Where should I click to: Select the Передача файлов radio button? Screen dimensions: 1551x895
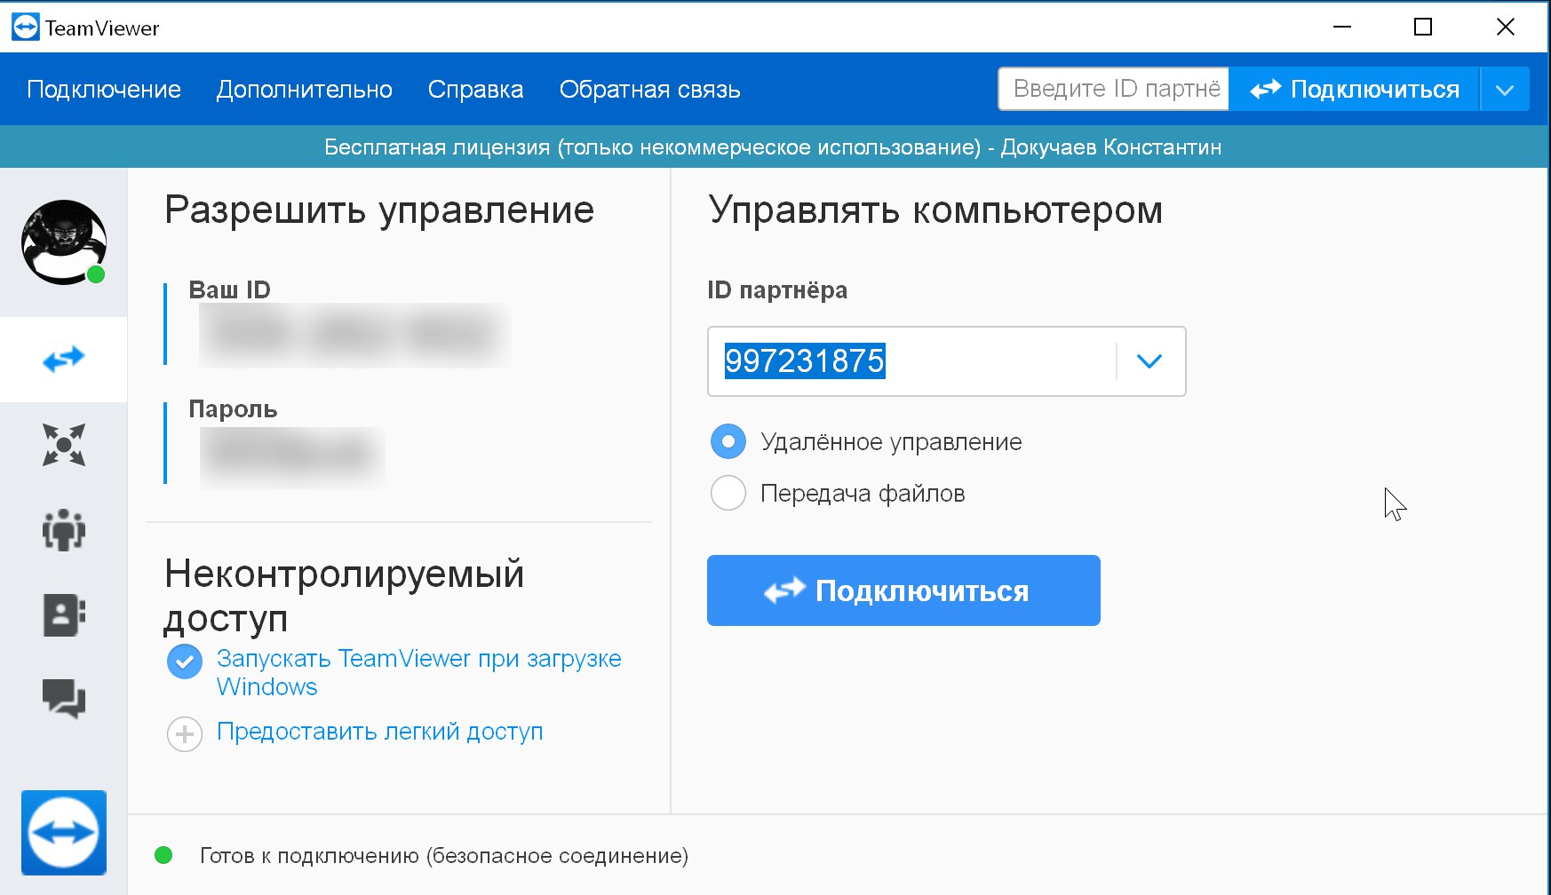[728, 493]
